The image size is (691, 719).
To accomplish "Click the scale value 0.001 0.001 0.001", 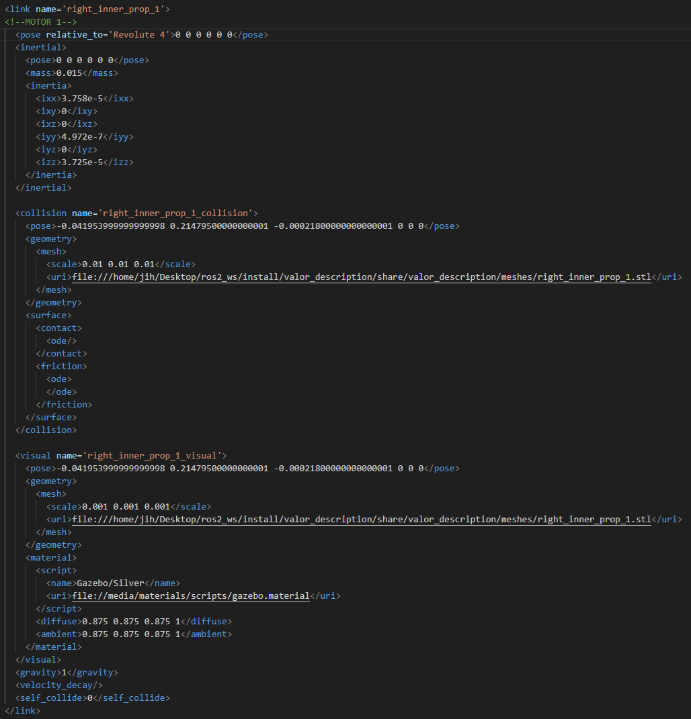I will click(126, 507).
